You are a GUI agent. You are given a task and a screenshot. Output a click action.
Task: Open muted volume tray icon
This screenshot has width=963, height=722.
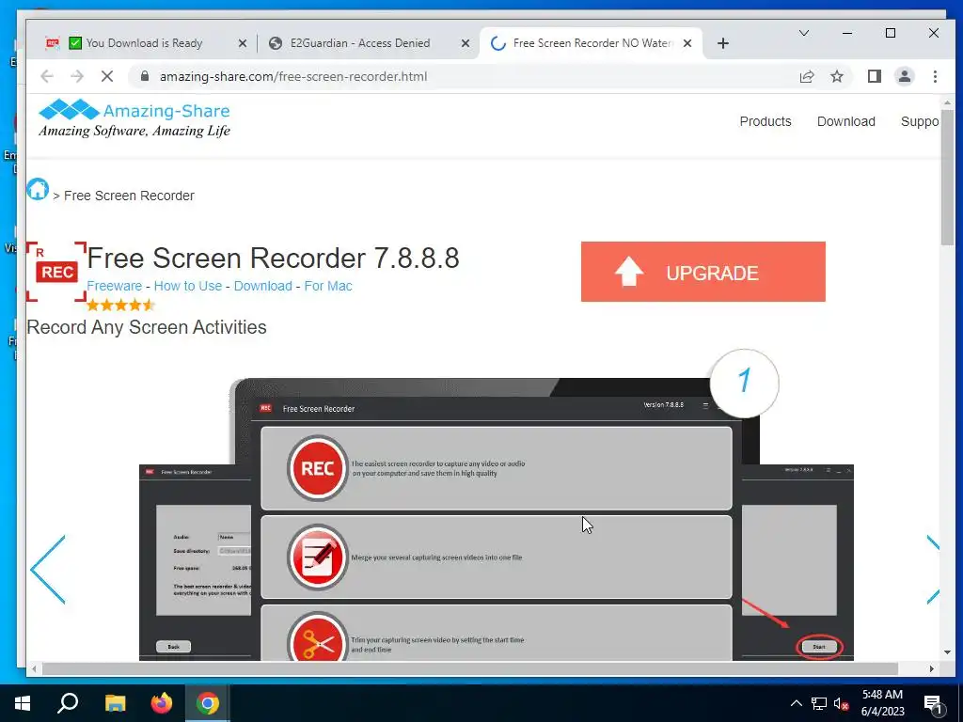pyautogui.click(x=841, y=703)
